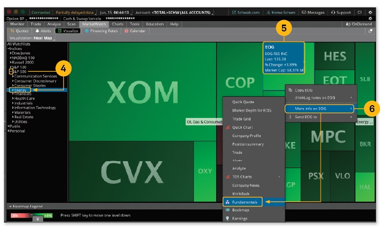Choose Quick Quote in the submenu

pyautogui.click(x=254, y=102)
